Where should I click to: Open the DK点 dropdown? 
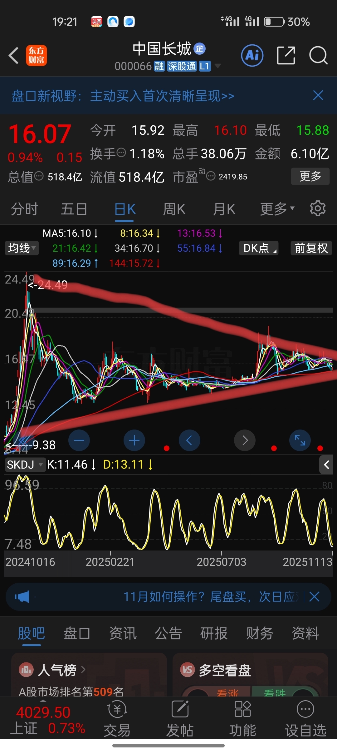pos(259,248)
